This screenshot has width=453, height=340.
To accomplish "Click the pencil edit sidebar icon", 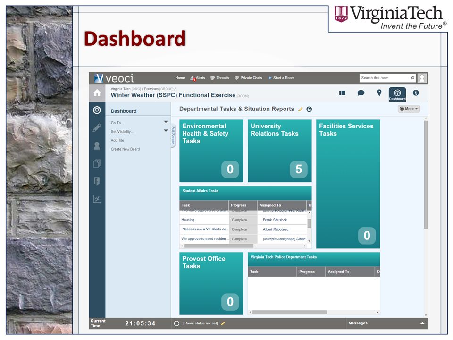I will click(x=97, y=128).
